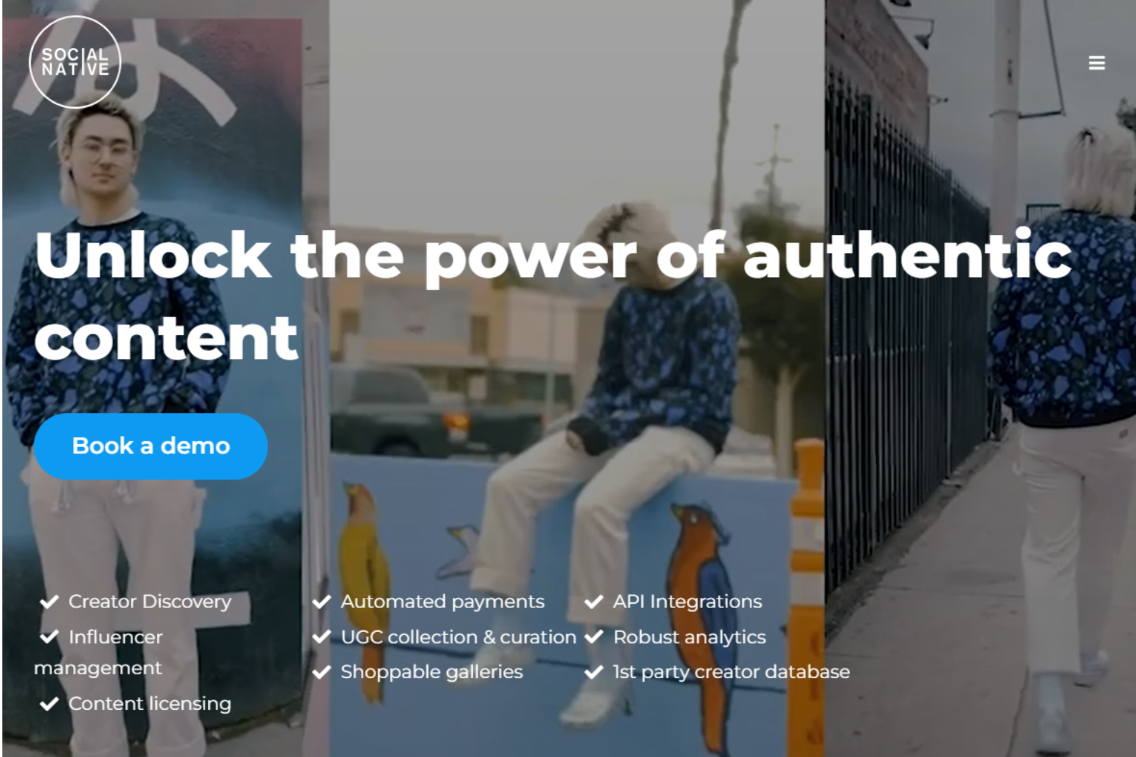Select the Robust analytics feature text
The height and width of the screenshot is (757, 1136).
pos(689,637)
